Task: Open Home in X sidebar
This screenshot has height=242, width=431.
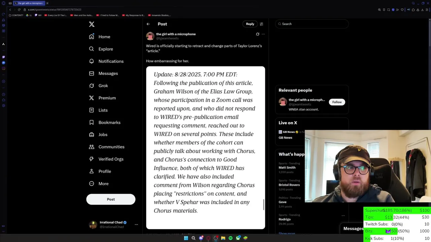Action: pos(100,37)
